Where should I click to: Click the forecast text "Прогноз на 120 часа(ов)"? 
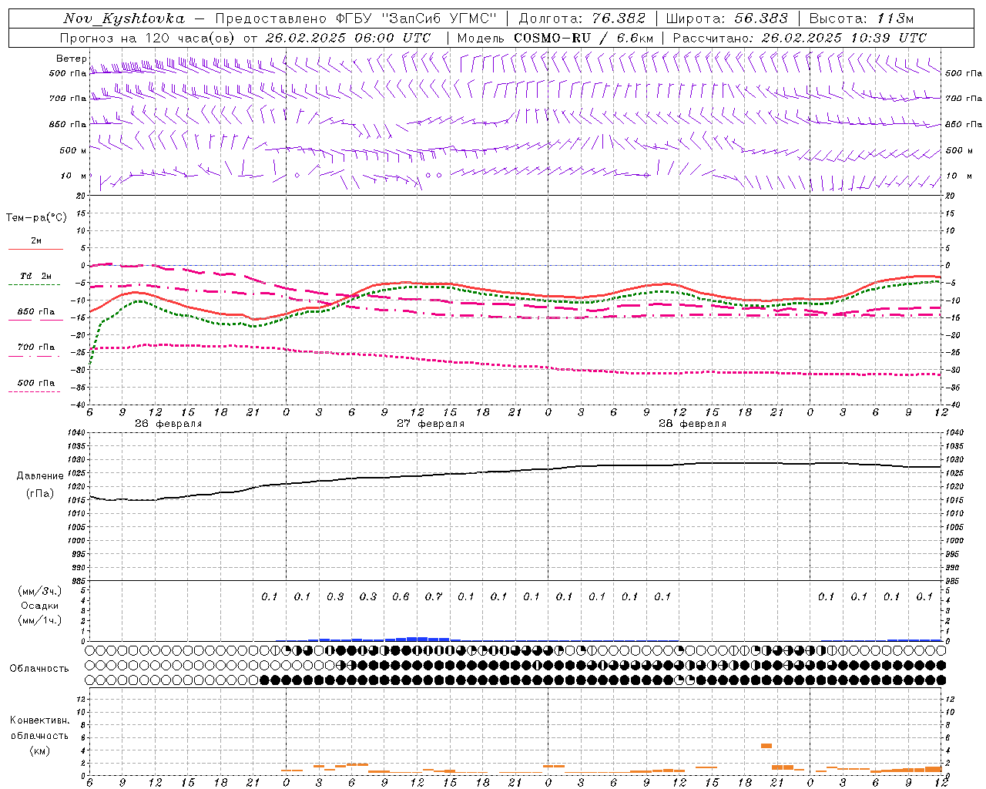tap(148, 38)
